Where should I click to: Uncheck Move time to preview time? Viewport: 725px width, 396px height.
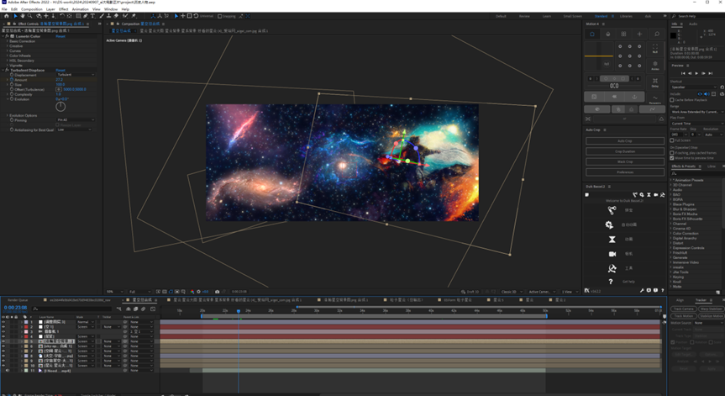pos(672,158)
